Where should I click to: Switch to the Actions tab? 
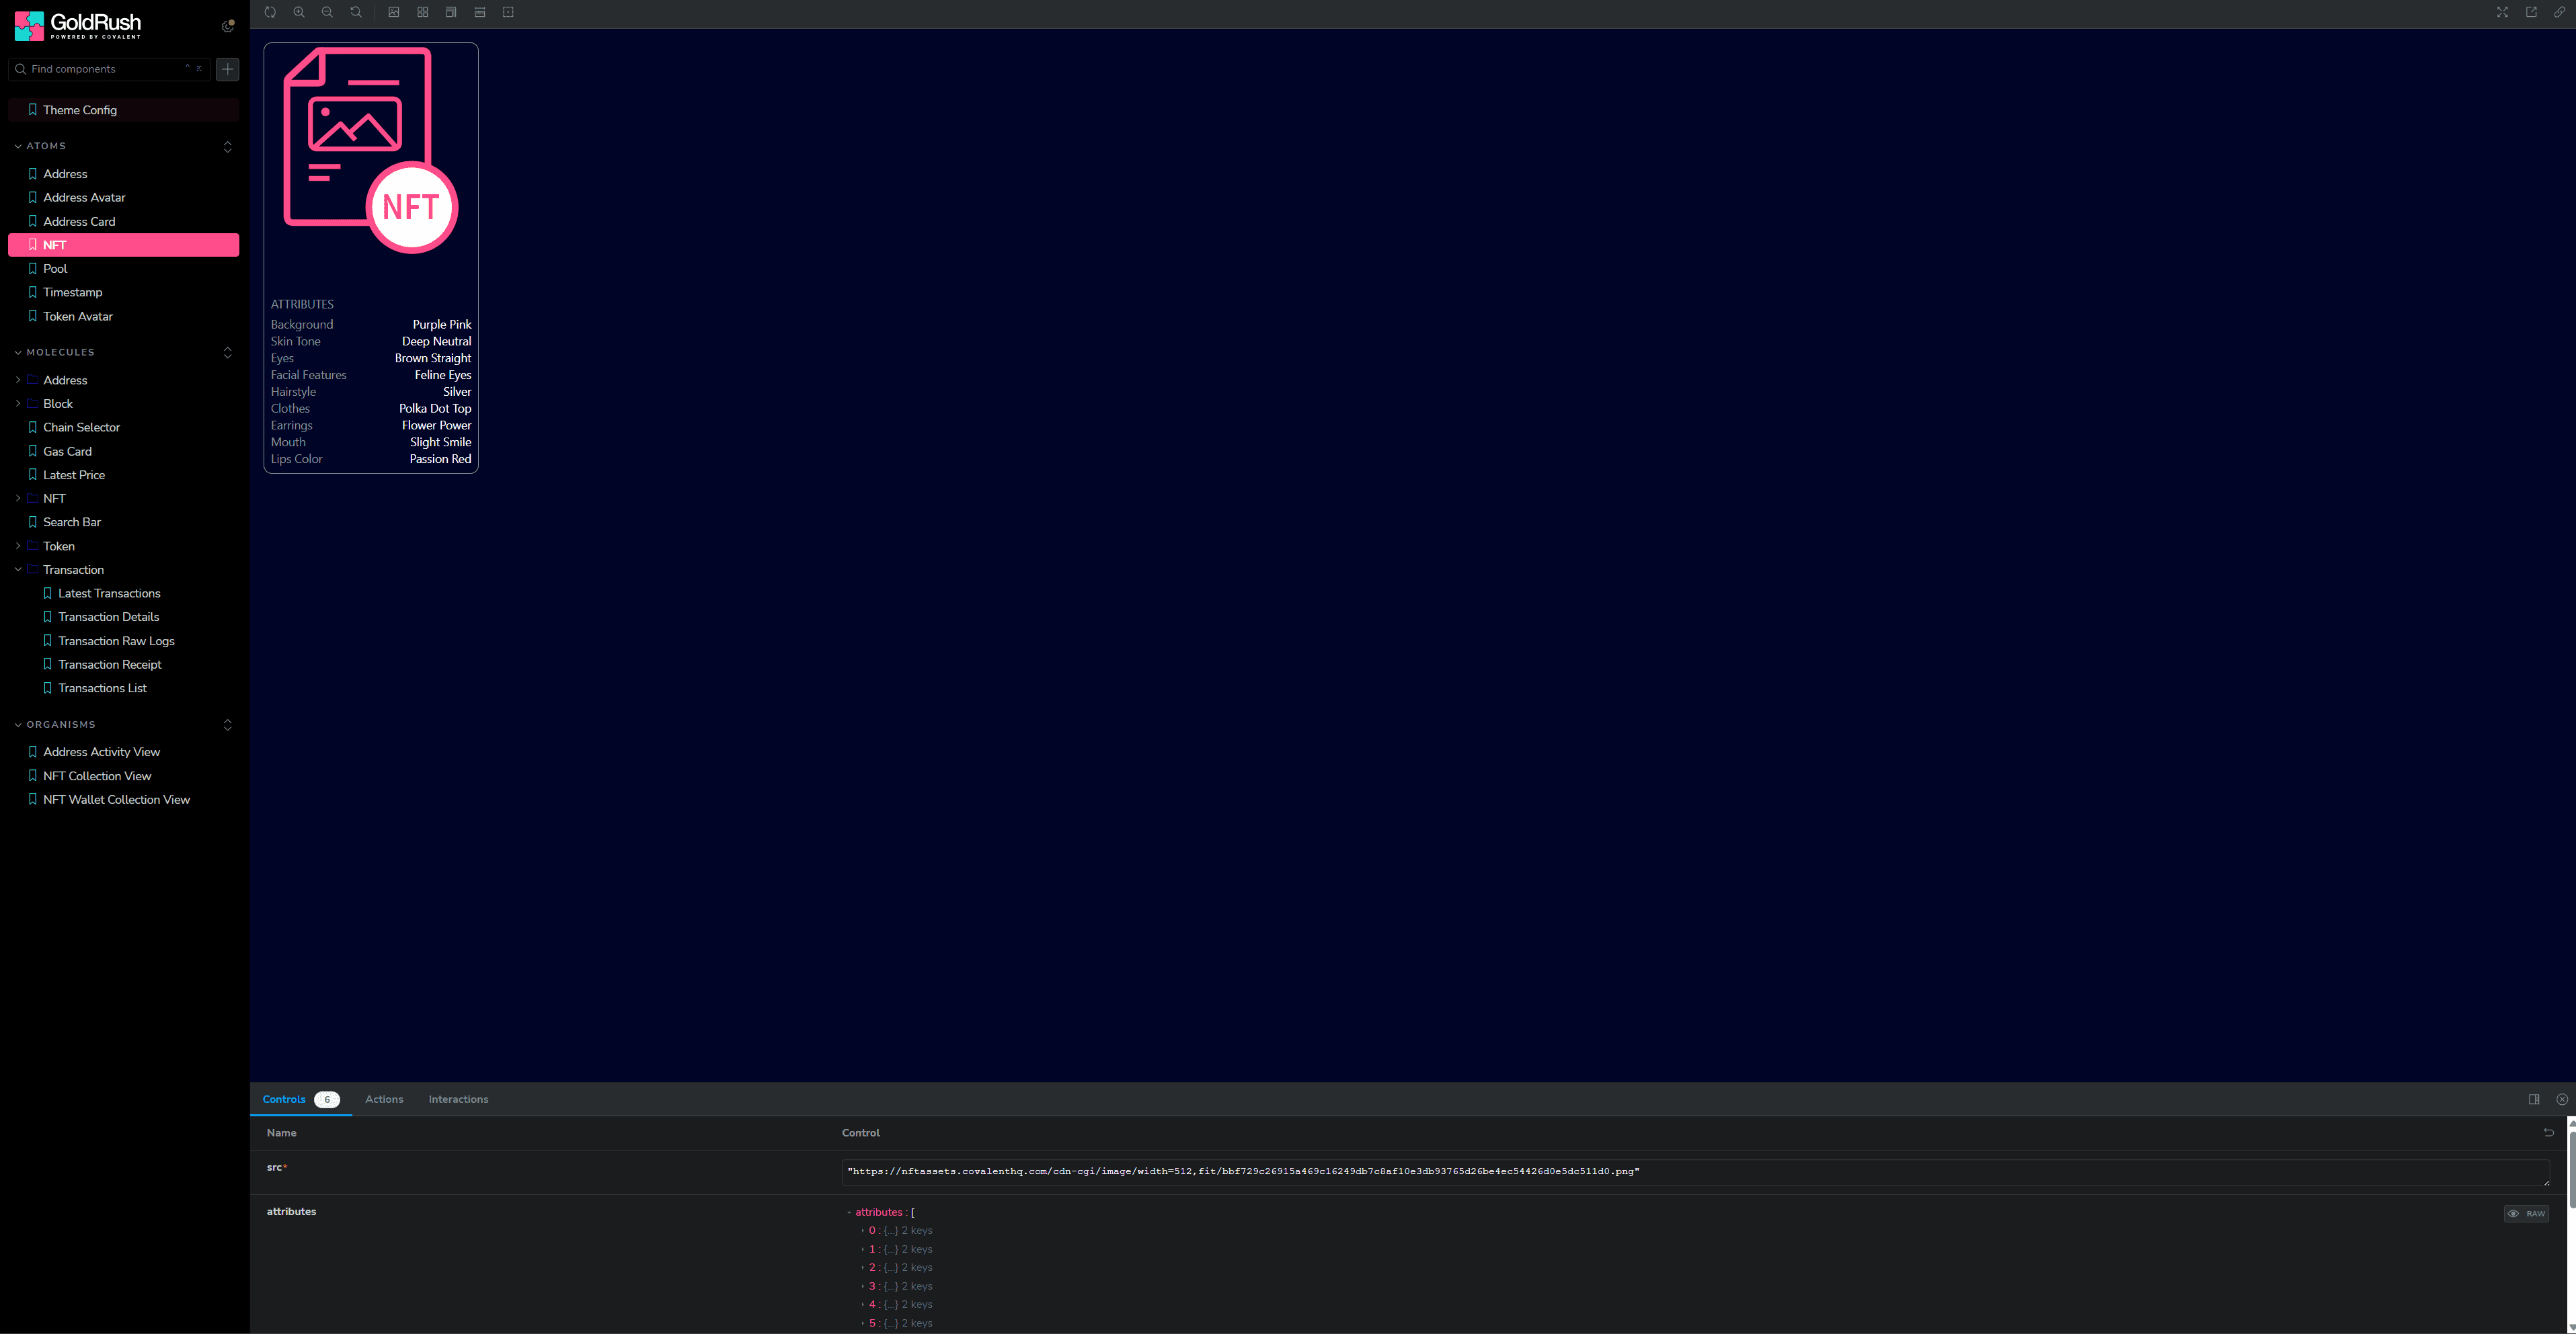[384, 1099]
